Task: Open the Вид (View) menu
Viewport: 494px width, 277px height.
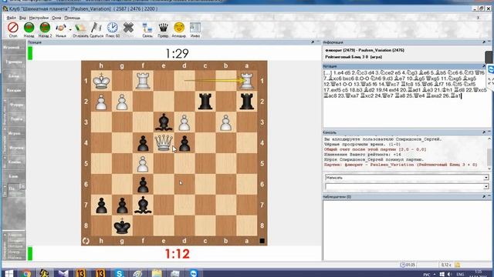Action: [22, 18]
